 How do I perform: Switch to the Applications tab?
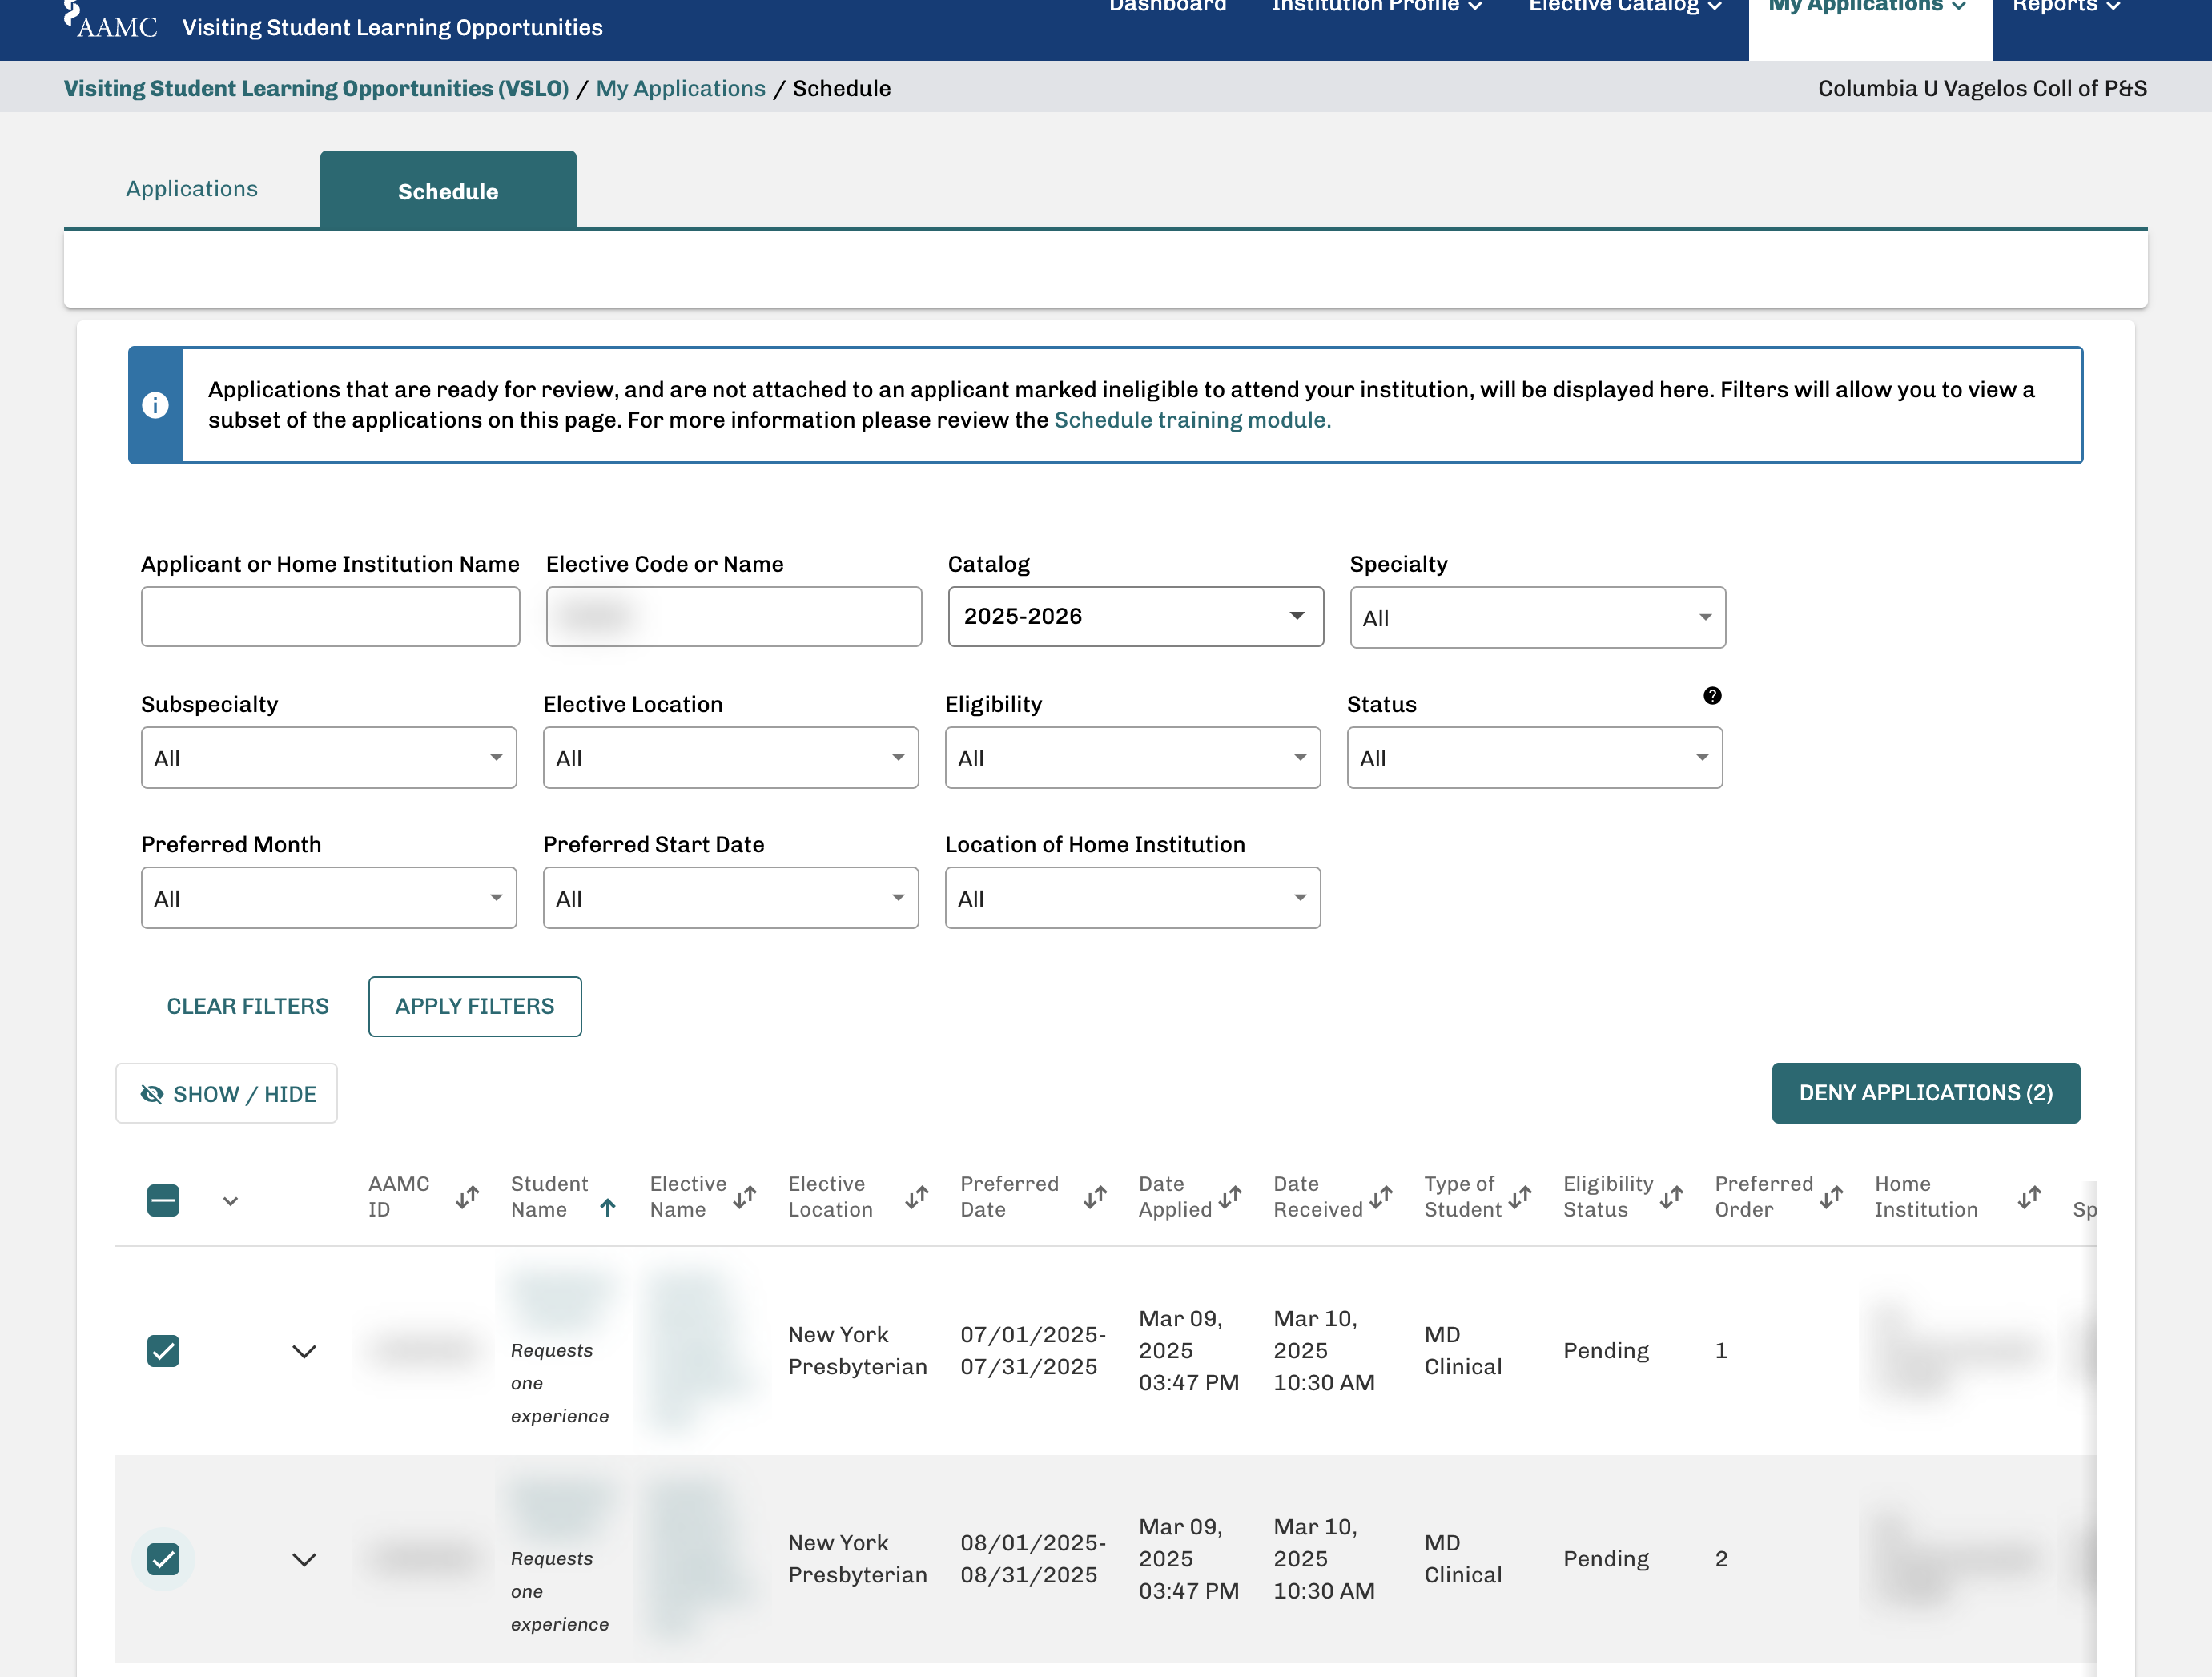[192, 189]
